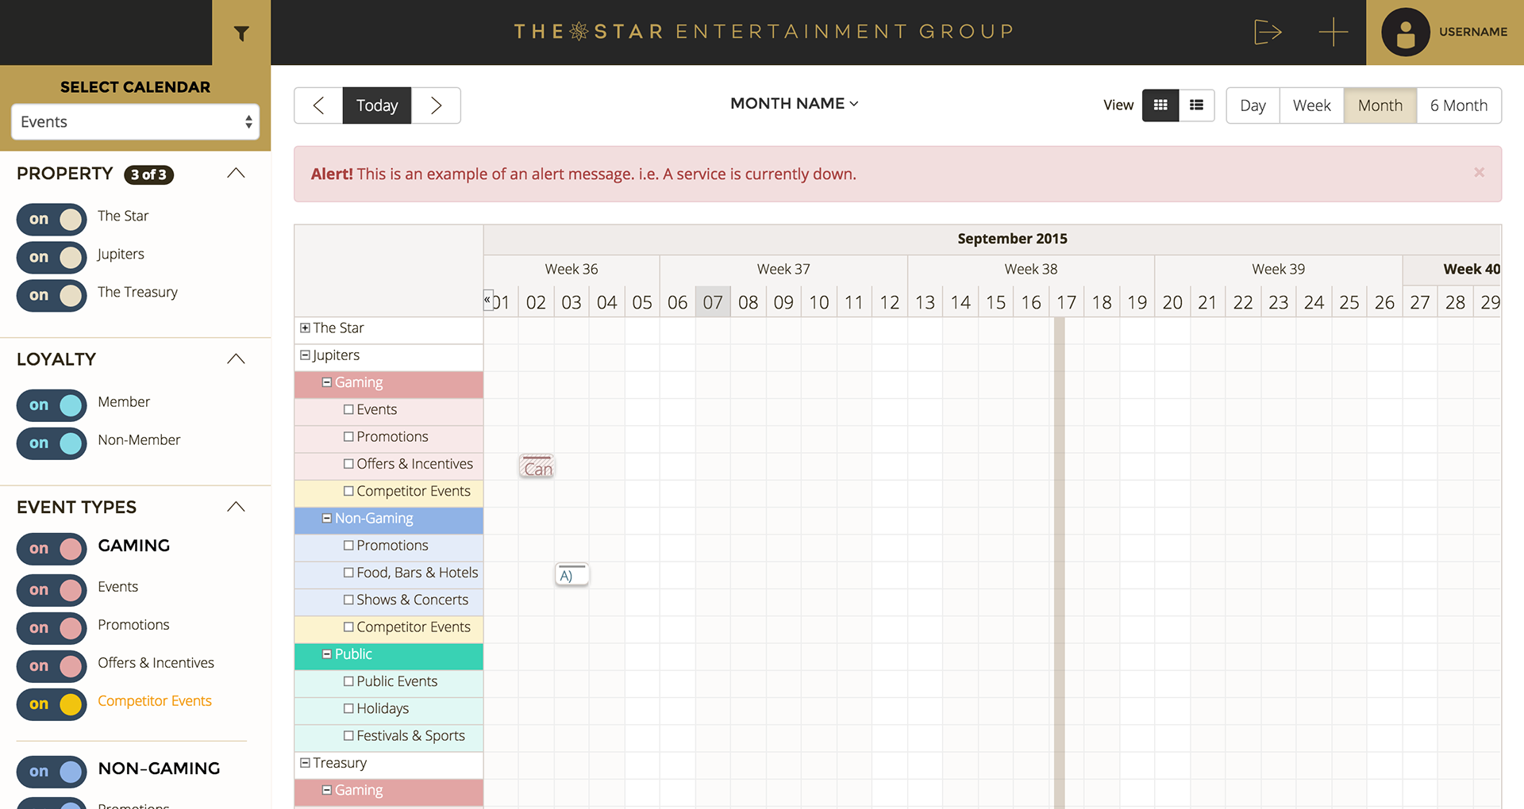This screenshot has width=1524, height=809.
Task: Click The Star Entertainment Group logo
Action: point(764,32)
